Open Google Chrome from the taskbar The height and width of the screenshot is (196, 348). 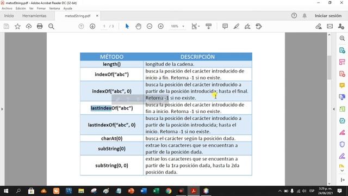point(169,191)
